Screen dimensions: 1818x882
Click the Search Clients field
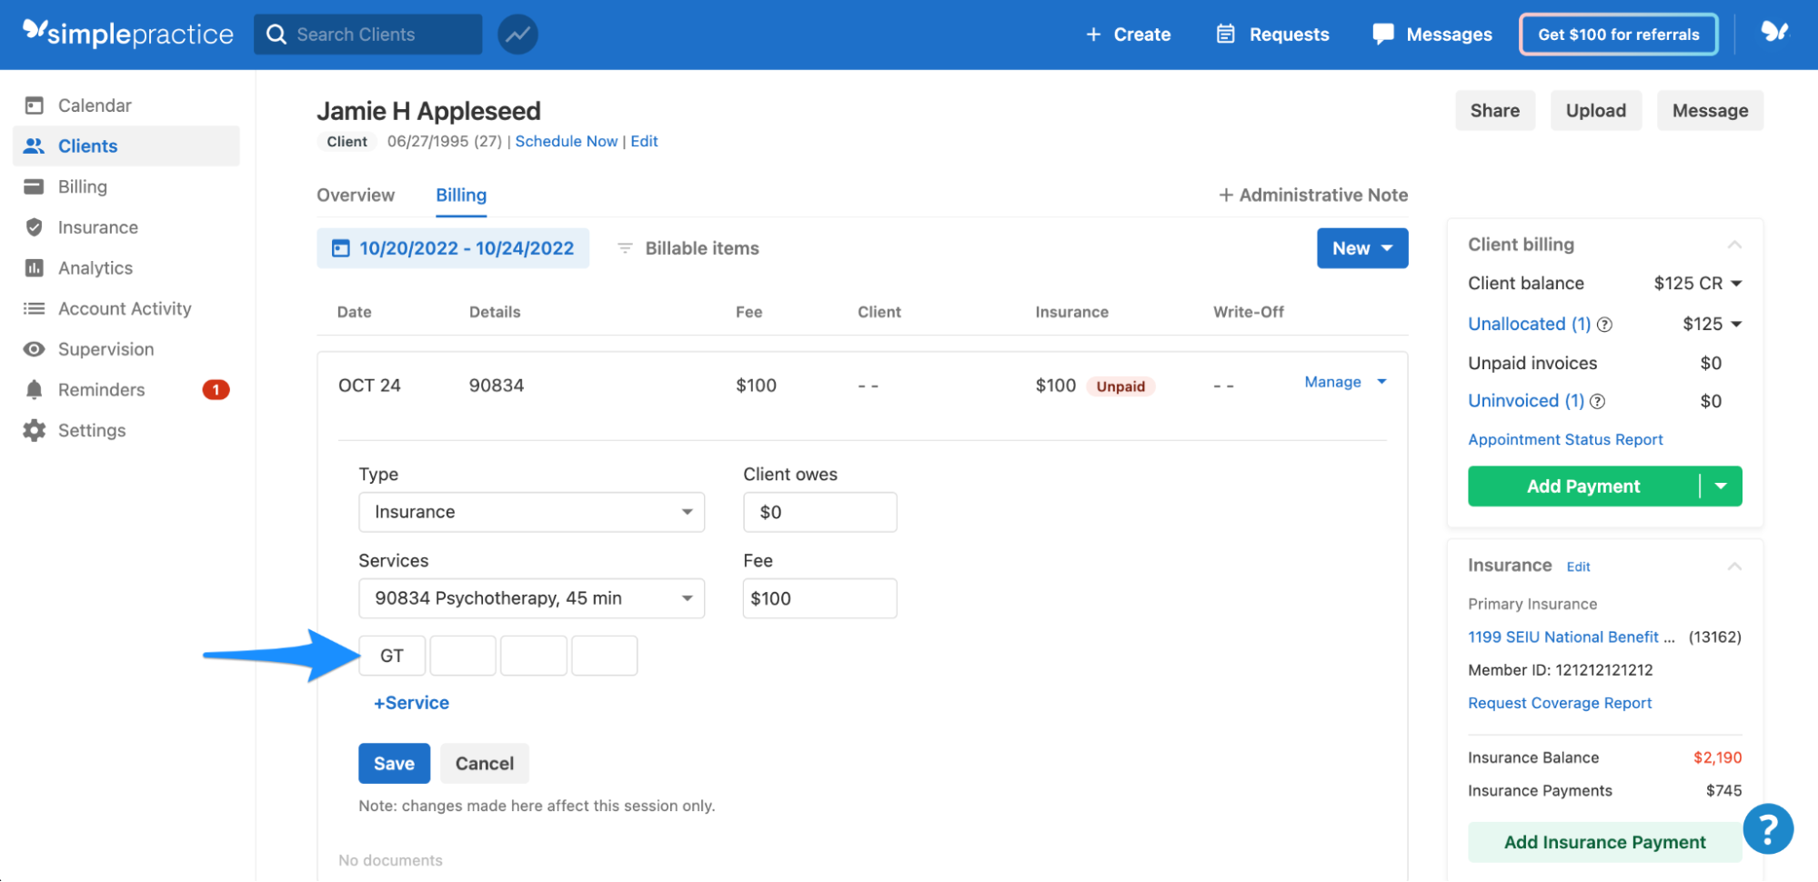368,35
